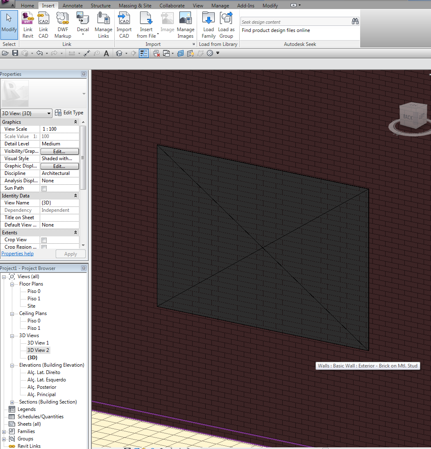Toggle the Crop View checkbox
431x449 pixels.
click(x=44, y=240)
